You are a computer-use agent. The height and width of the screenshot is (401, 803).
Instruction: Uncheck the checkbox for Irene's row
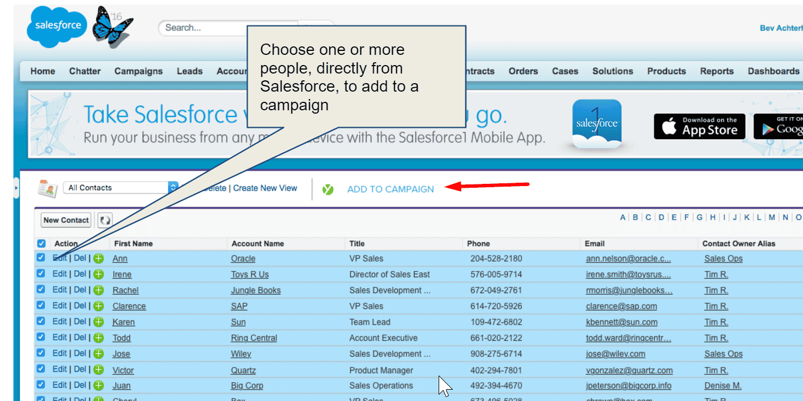point(41,274)
